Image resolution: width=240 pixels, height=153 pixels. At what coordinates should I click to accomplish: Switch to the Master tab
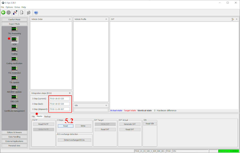(39, 116)
